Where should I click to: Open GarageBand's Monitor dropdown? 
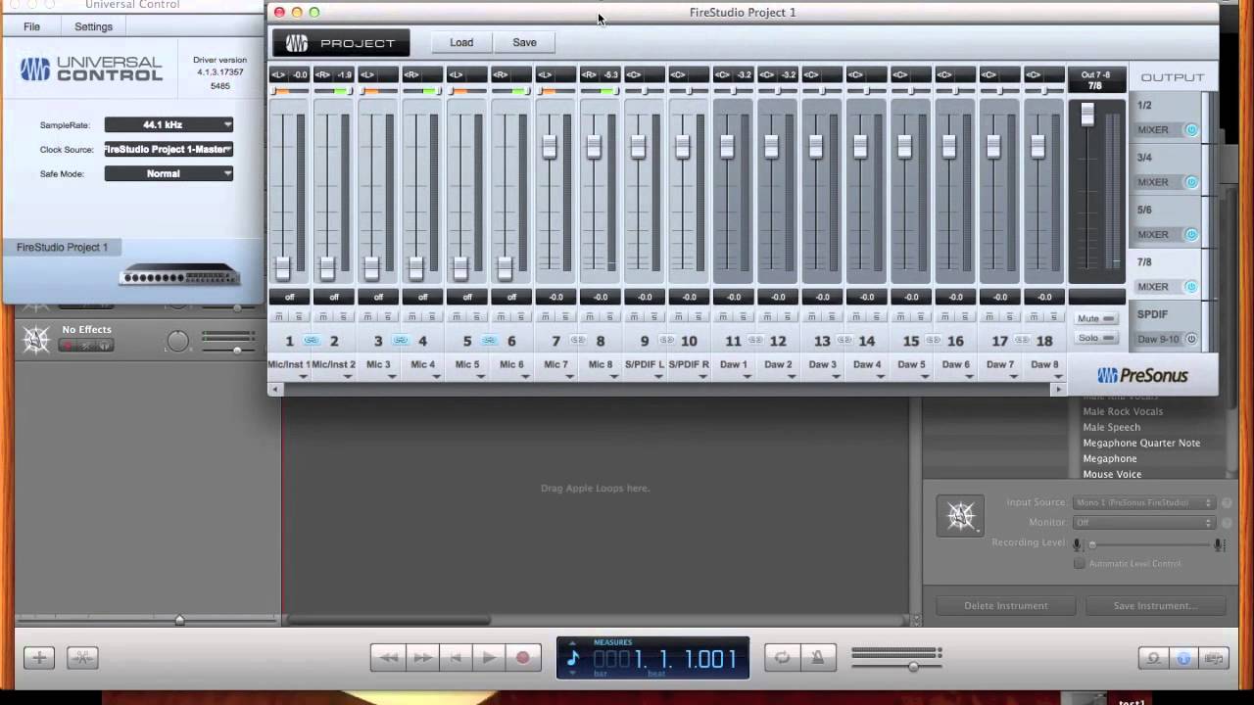point(1144,522)
